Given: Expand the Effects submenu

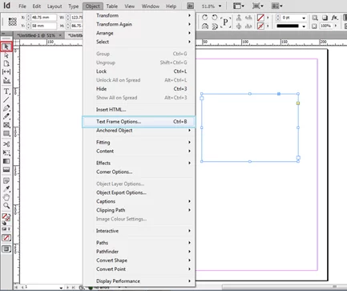Looking at the screenshot, I should (x=139, y=163).
